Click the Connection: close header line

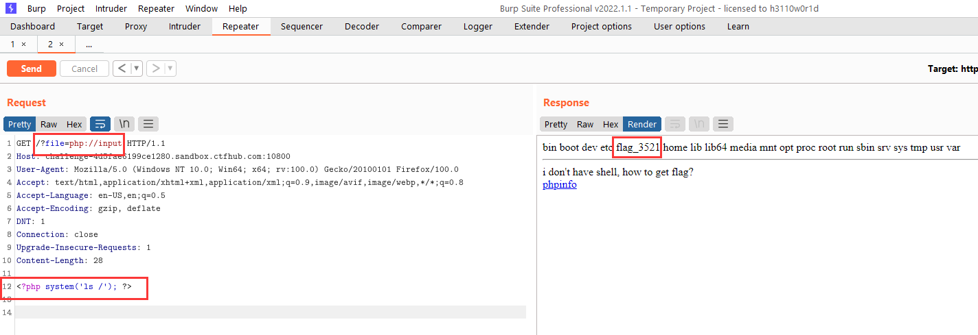click(57, 234)
